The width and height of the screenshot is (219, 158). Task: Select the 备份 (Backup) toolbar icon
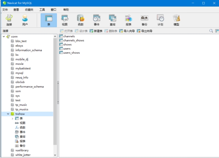pos(144,20)
